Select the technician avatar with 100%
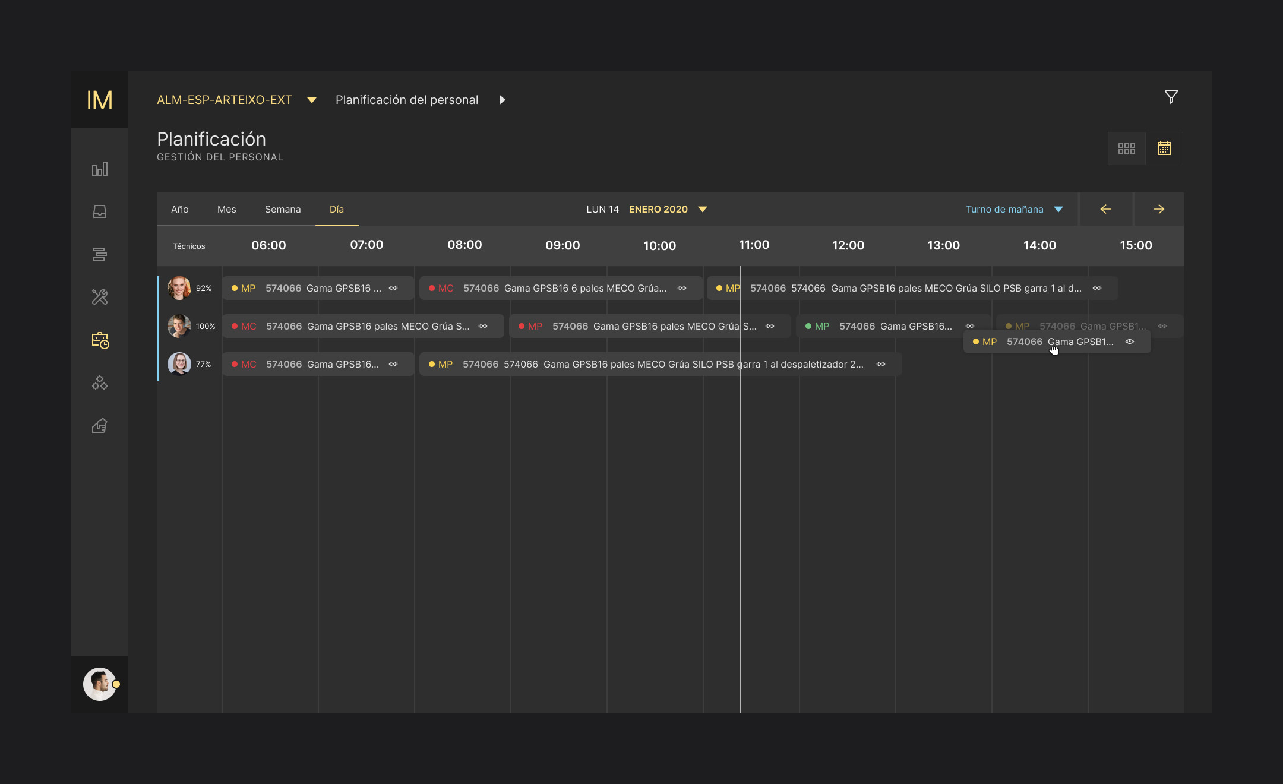The height and width of the screenshot is (784, 1283). pos(179,326)
